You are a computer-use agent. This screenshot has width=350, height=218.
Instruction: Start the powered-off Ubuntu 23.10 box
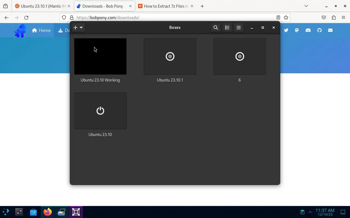(100, 111)
